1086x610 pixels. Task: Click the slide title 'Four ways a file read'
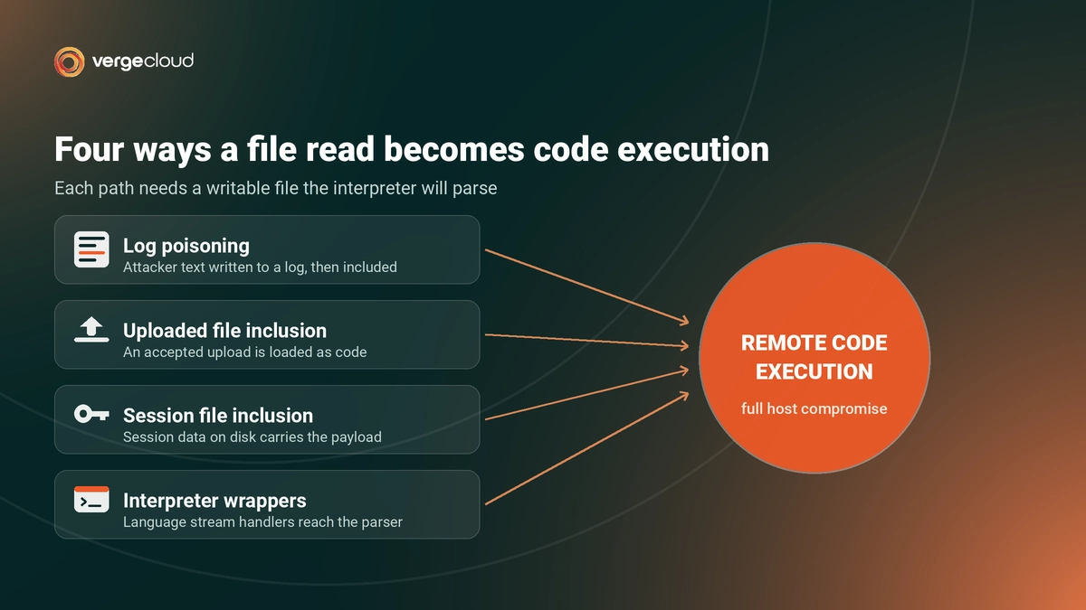pyautogui.click(x=412, y=149)
